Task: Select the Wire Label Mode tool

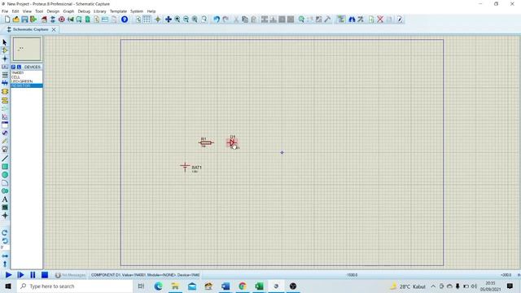Action: [x=5, y=67]
